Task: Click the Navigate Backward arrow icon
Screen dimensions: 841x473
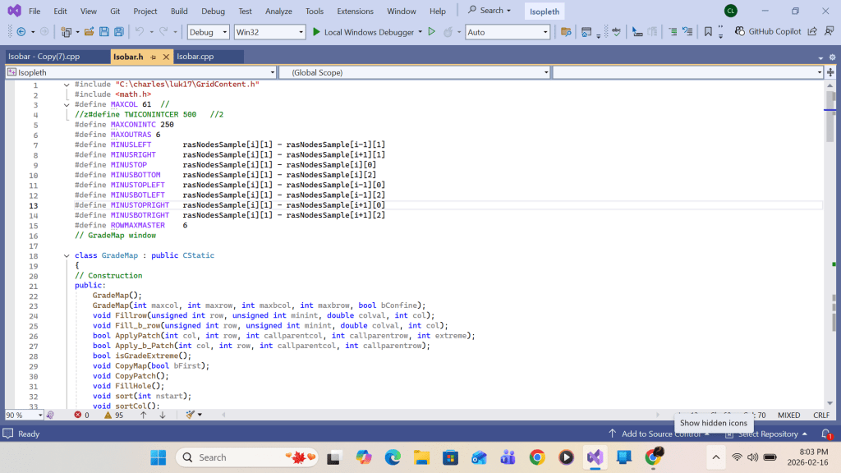Action: (20, 32)
